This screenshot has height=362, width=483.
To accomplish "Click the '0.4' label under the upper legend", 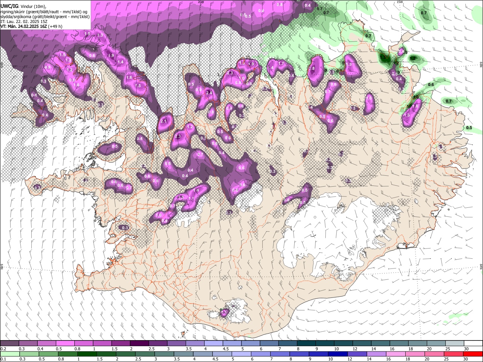I will point(40,349).
